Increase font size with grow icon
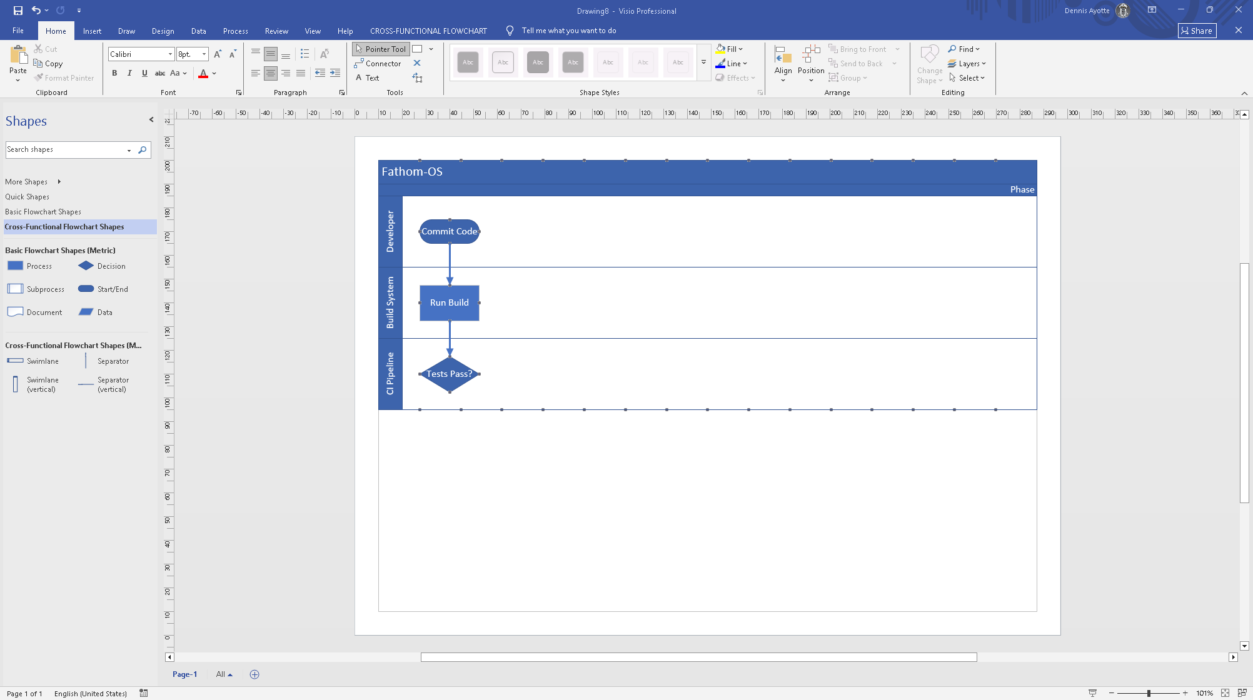Image resolution: width=1253 pixels, height=700 pixels. (218, 54)
